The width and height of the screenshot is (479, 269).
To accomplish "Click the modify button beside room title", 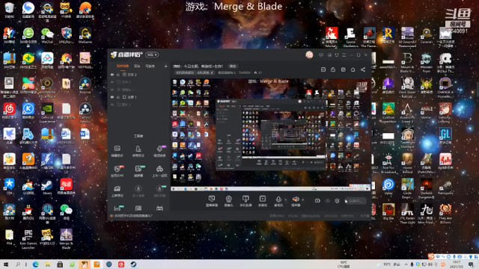I will click(x=233, y=67).
